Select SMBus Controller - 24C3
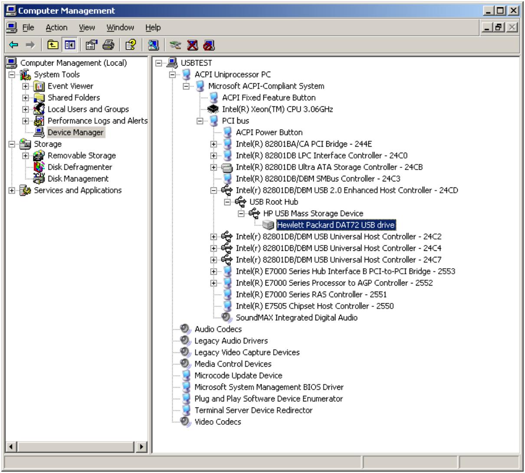 (x=318, y=178)
